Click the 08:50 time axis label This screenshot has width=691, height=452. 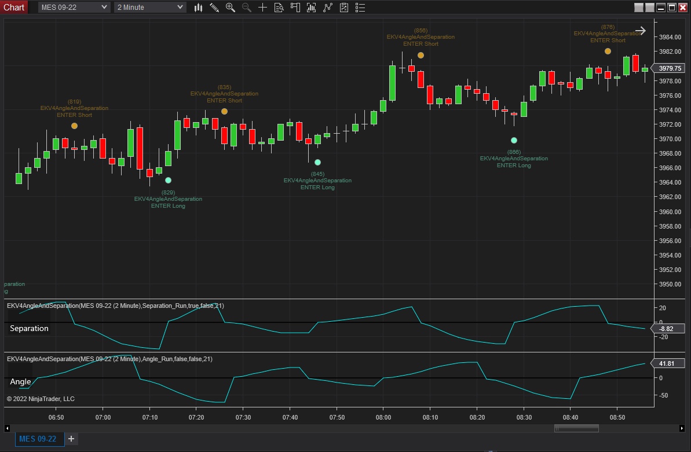(617, 417)
